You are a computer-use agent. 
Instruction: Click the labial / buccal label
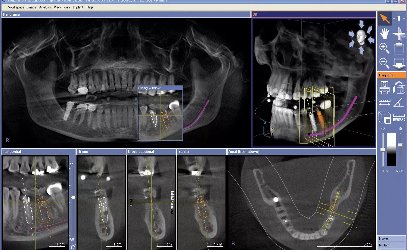pos(172,203)
